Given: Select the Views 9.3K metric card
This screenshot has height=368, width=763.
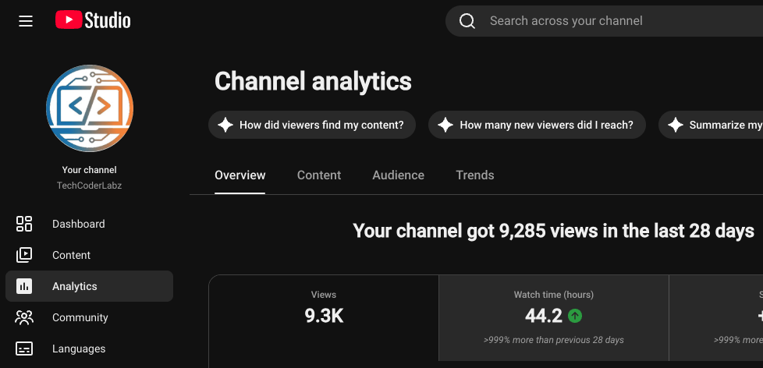Looking at the screenshot, I should click(324, 318).
